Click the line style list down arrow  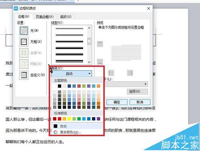pos(89,62)
